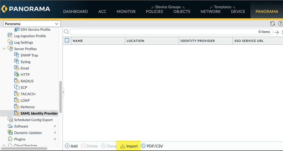
Task: Collapse the Server Profiles tree node
Action: point(4,49)
